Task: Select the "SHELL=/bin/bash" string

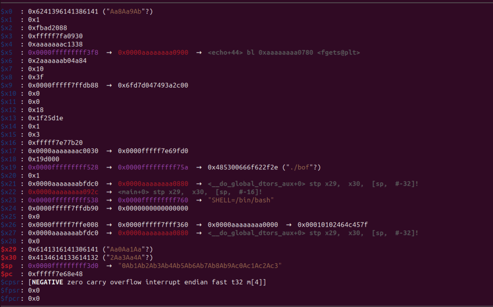Action: 241,200
